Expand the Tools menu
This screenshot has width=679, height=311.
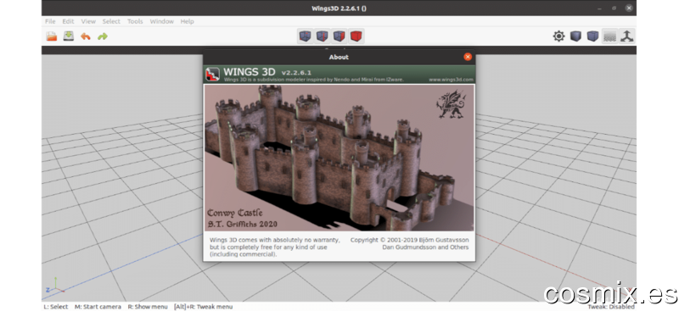(135, 21)
